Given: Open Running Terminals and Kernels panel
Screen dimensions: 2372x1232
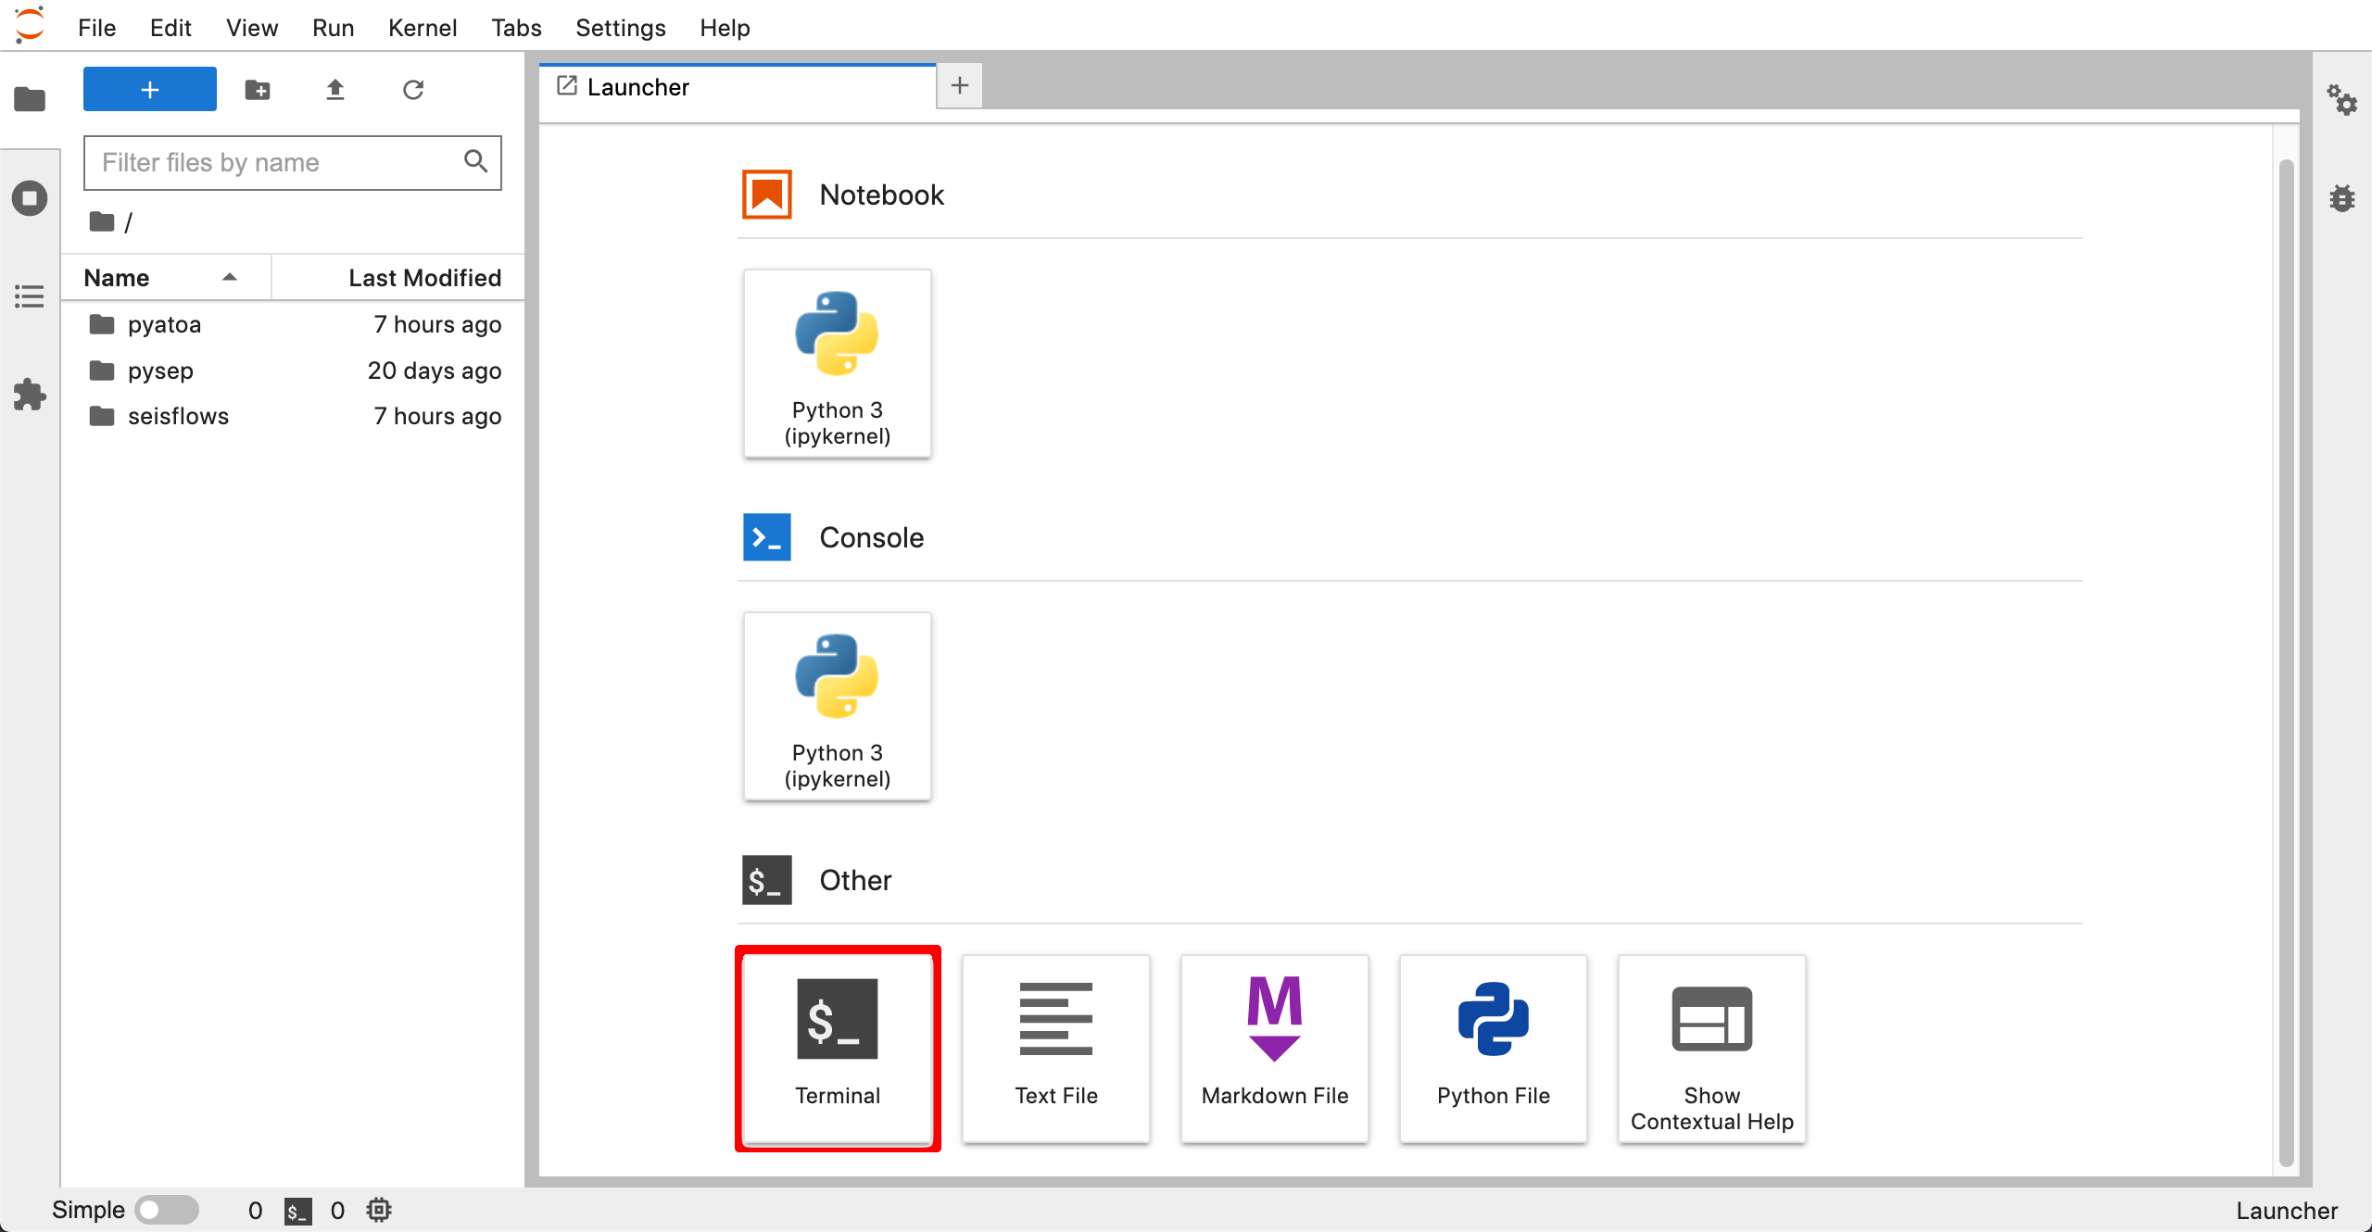Looking at the screenshot, I should pyautogui.click(x=30, y=197).
